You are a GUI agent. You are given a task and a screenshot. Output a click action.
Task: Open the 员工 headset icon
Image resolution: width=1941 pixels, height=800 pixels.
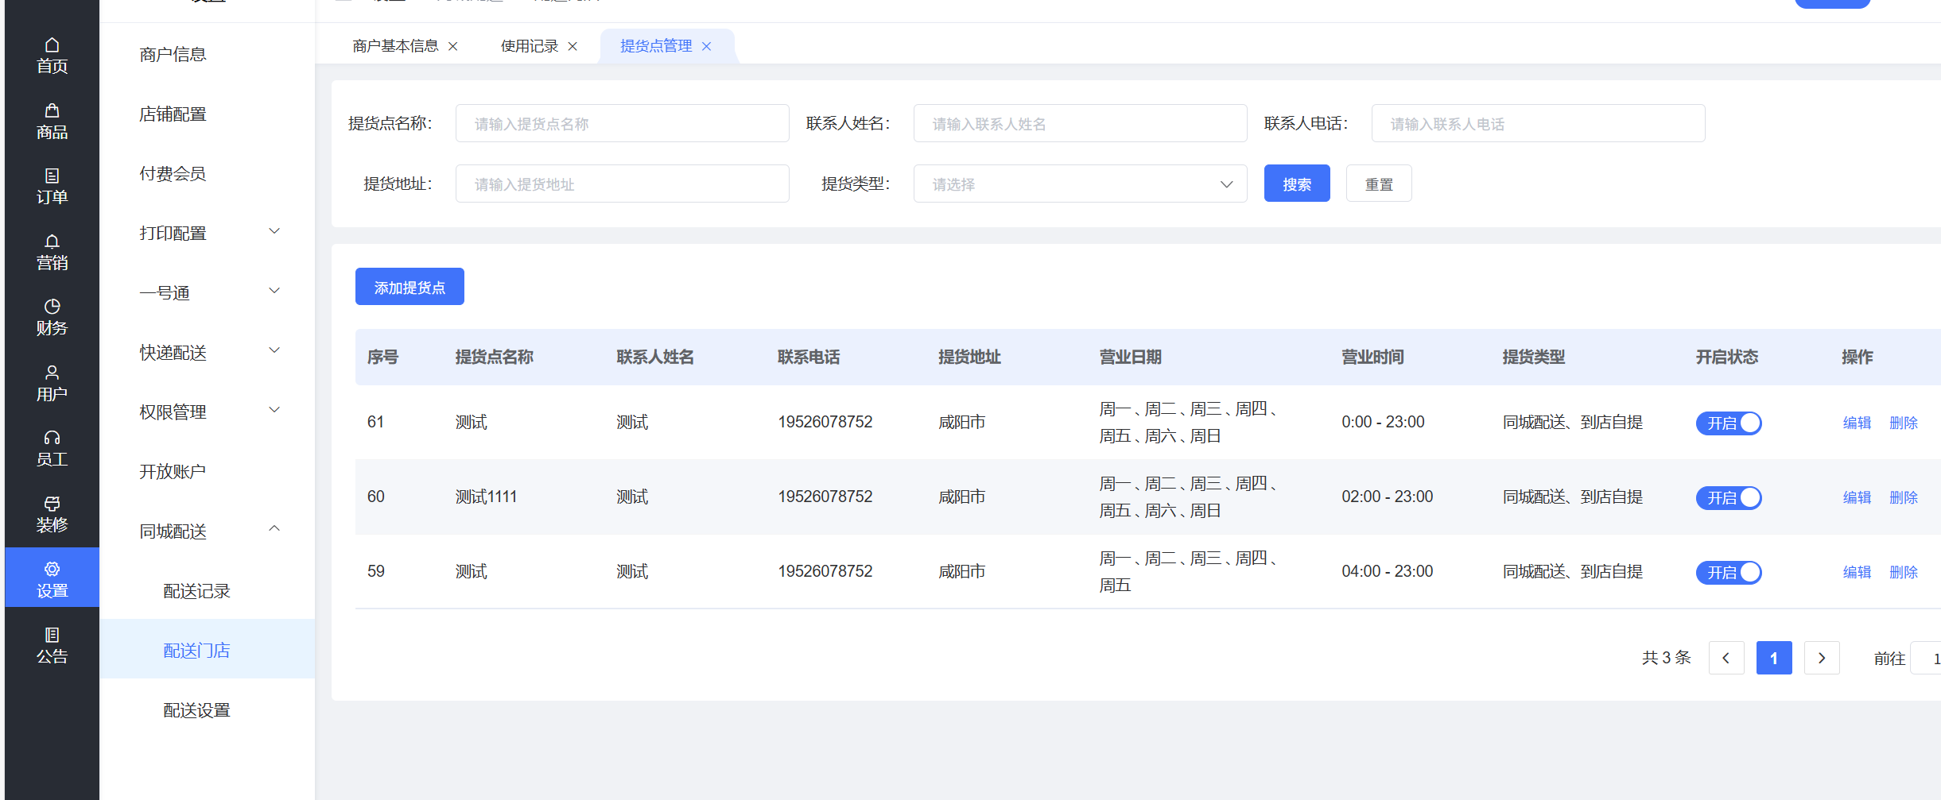[x=52, y=439]
